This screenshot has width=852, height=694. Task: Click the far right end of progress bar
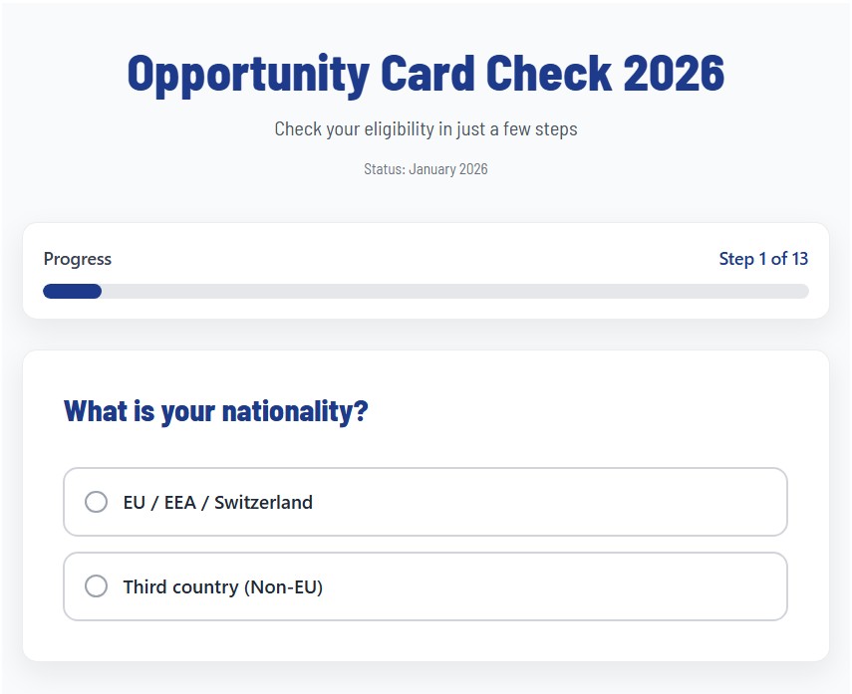[x=803, y=291]
